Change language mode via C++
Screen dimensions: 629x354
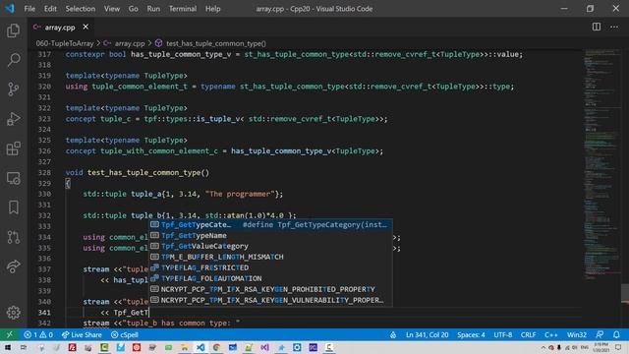tap(551, 334)
